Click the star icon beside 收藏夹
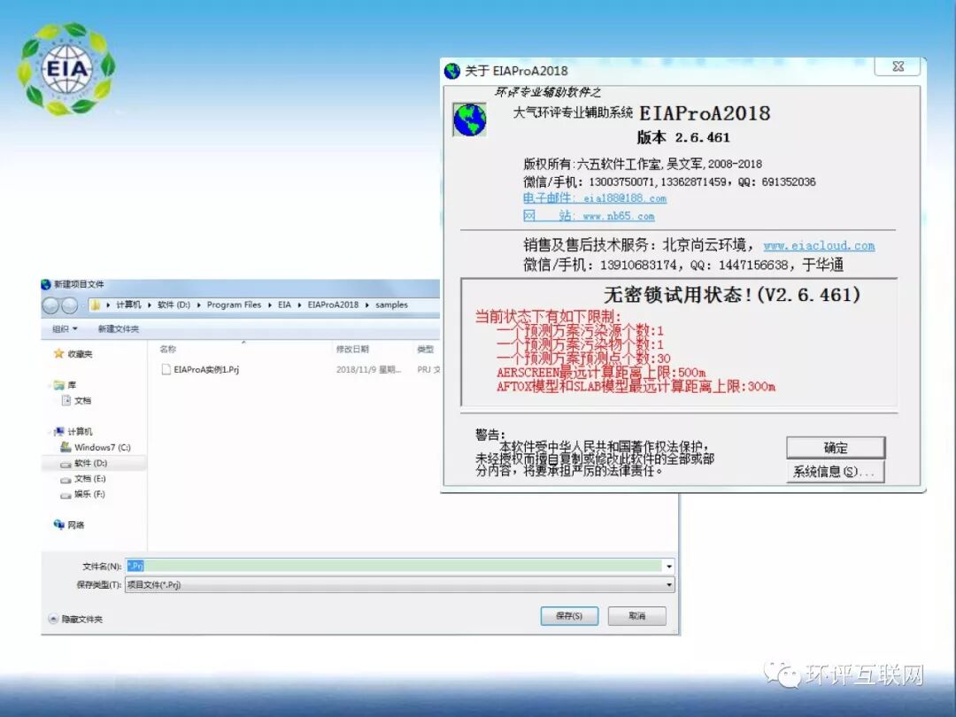The image size is (956, 717). pos(58,353)
